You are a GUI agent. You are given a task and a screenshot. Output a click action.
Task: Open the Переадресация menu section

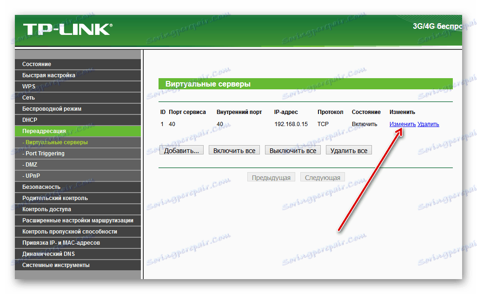(78, 131)
